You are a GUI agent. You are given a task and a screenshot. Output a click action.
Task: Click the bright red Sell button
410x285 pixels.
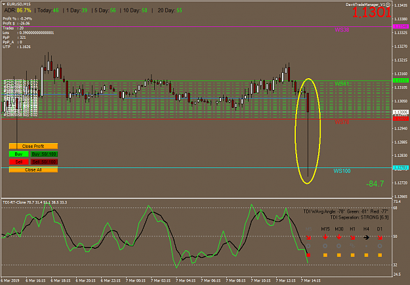point(18,162)
